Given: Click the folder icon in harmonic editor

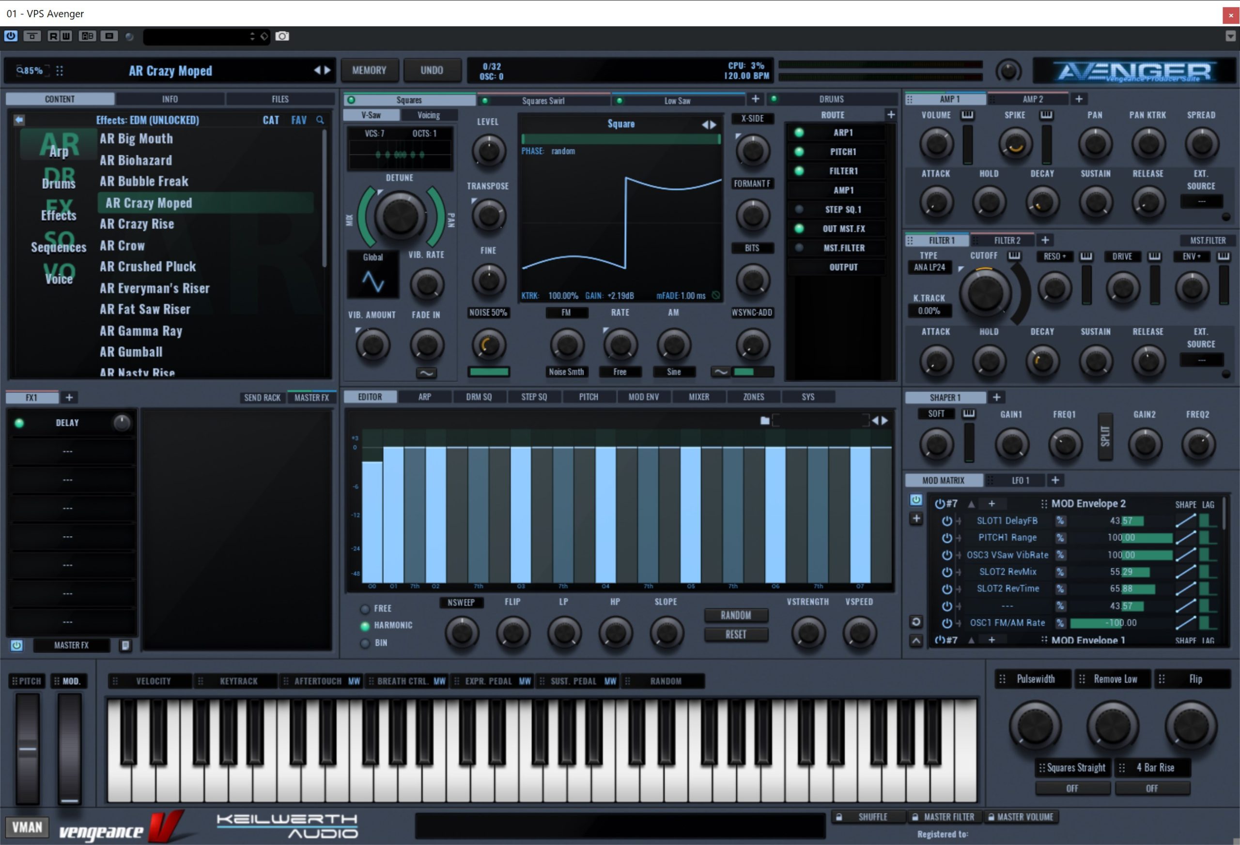Looking at the screenshot, I should coord(765,421).
